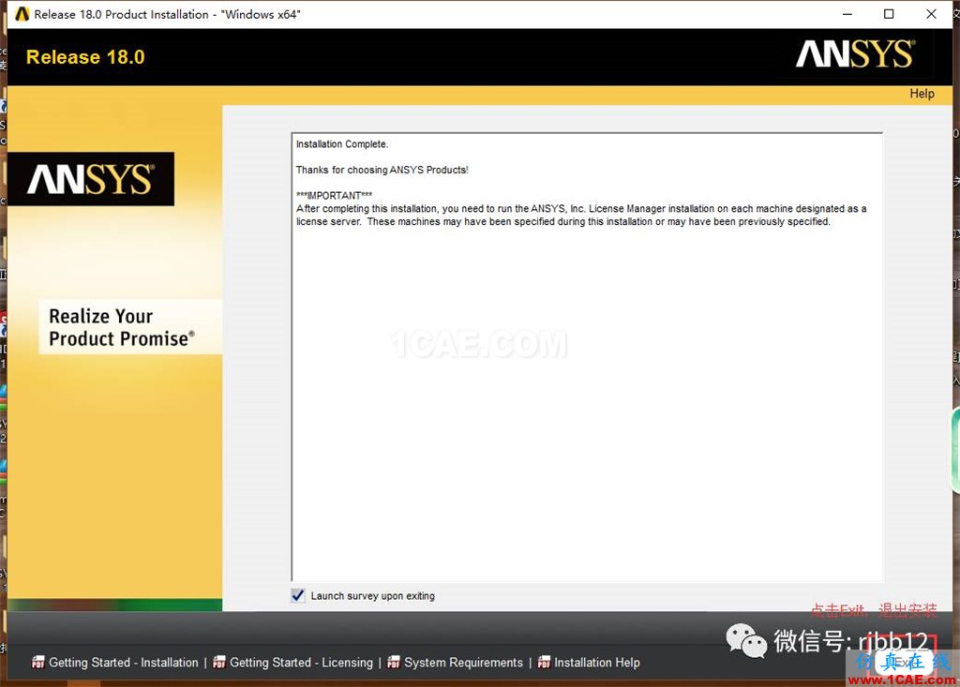Screen dimensions: 960x687
Task: Click the ***IMPORTANT*** text line
Action: pos(334,195)
